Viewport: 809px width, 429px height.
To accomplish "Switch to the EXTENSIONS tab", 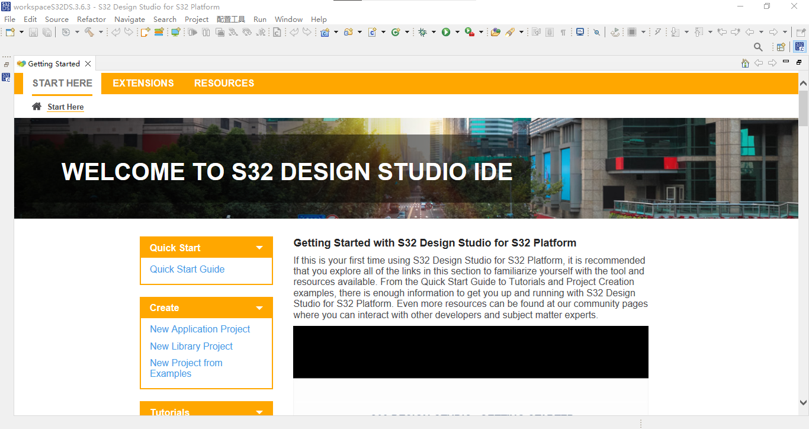I will 143,83.
